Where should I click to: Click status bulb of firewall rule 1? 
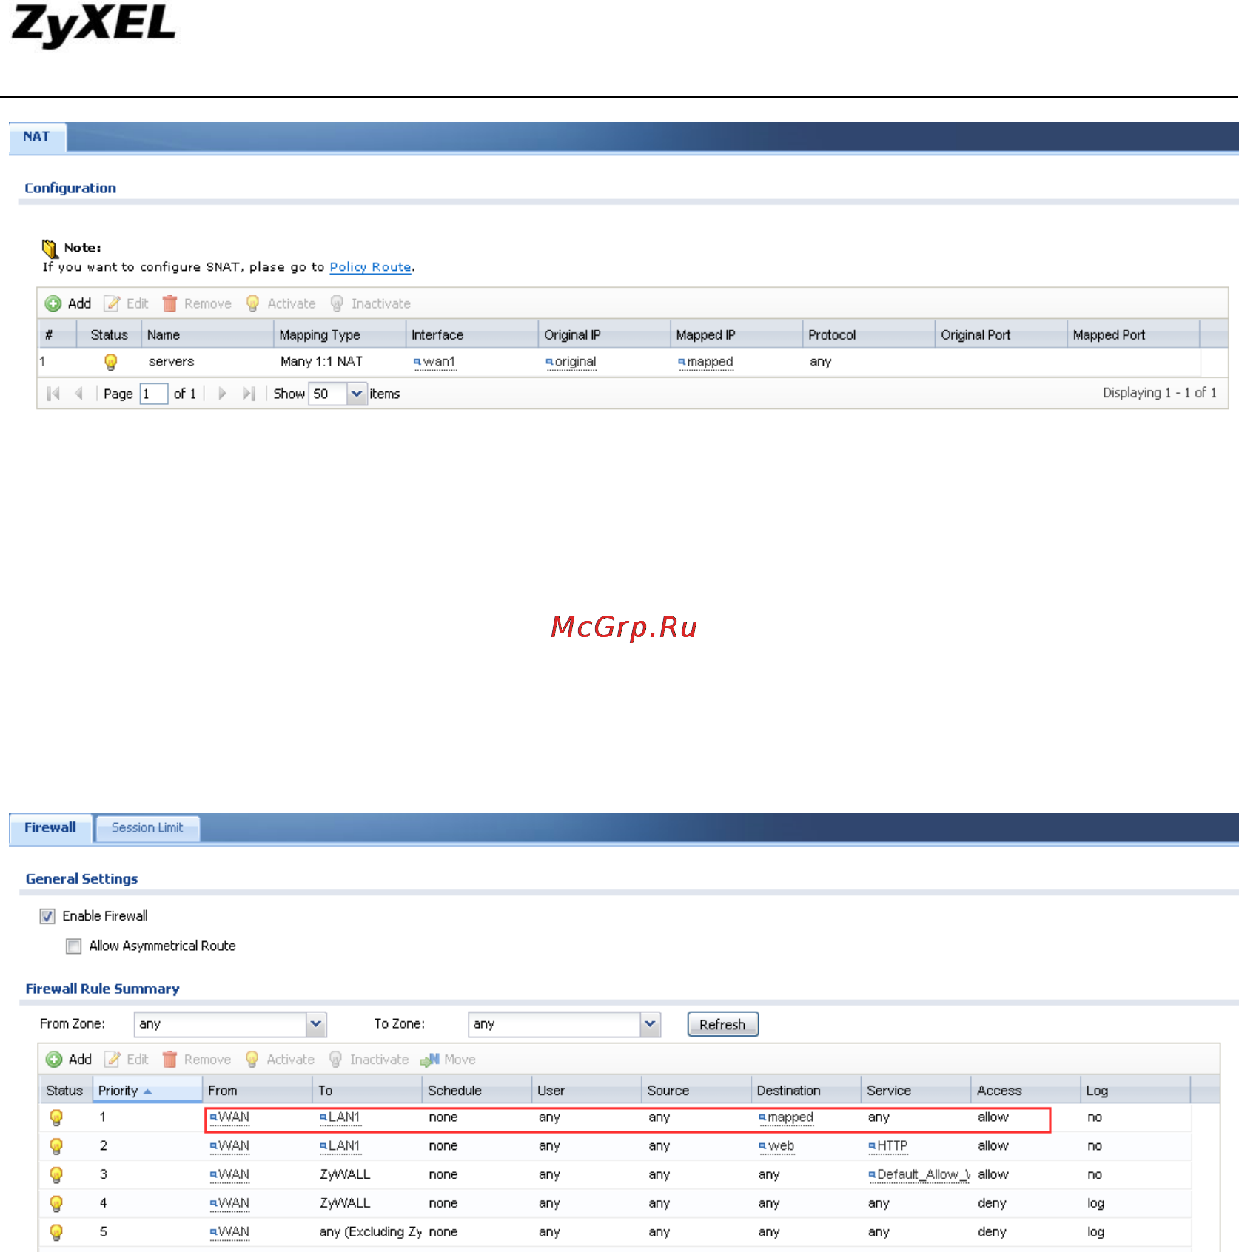[56, 1117]
